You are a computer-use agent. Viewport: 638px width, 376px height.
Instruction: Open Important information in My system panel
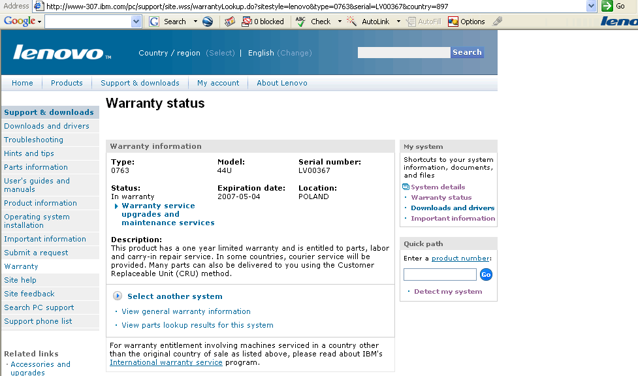453,219
